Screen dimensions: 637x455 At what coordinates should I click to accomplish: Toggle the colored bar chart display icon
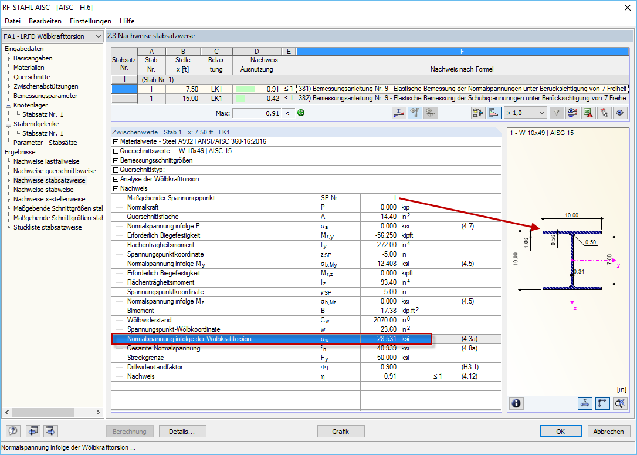[x=494, y=113]
